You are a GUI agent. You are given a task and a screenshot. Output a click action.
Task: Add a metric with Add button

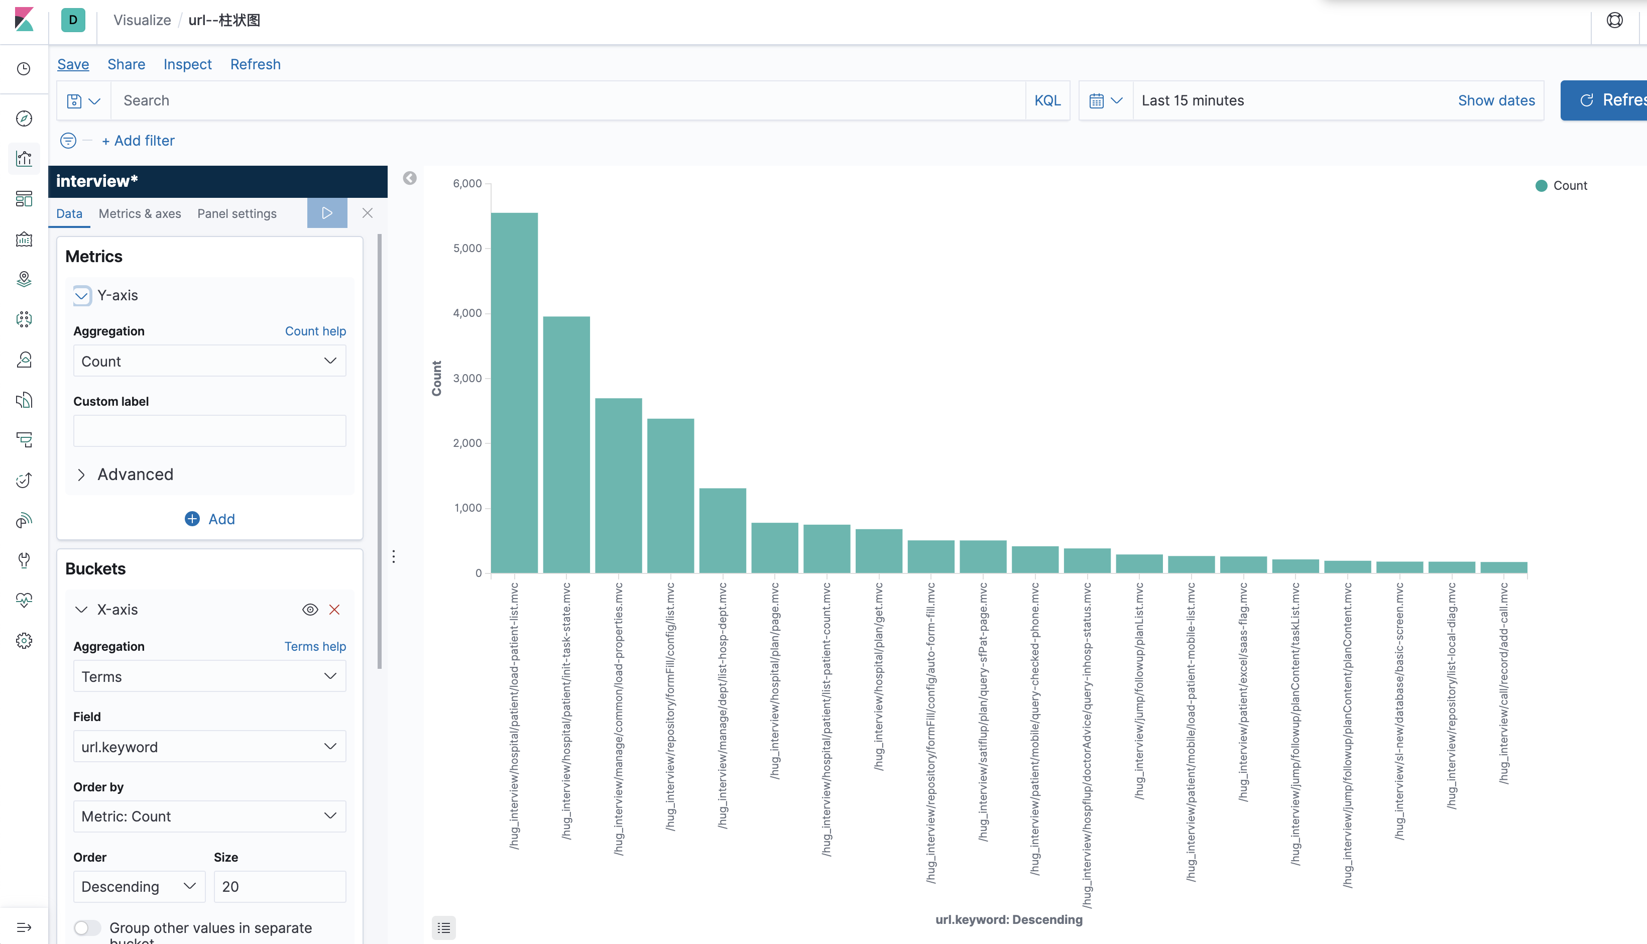pos(209,519)
